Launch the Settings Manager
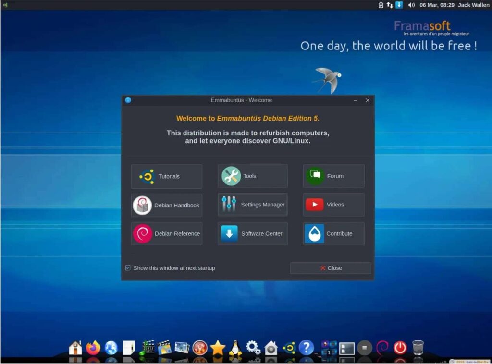492x364 pixels. [252, 205]
